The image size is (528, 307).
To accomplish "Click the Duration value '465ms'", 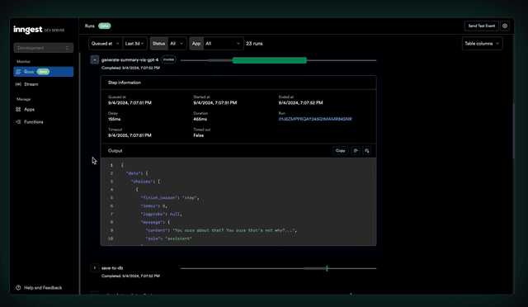I will (200, 120).
